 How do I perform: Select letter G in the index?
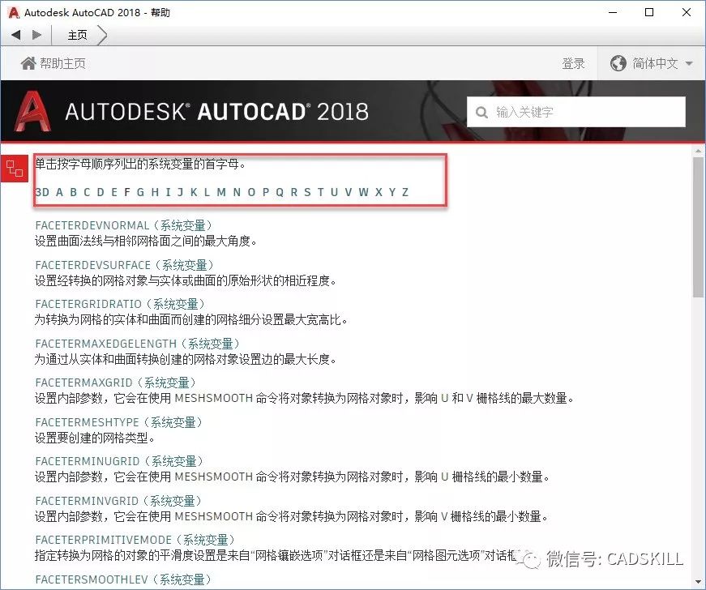[x=140, y=192]
